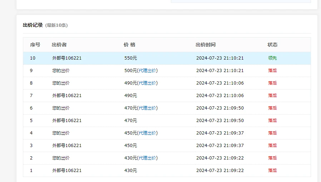
Task: Click the 序号 column header
Action: click(x=35, y=45)
